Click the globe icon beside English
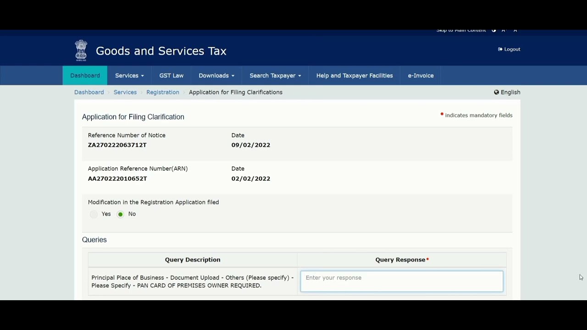 [496, 92]
